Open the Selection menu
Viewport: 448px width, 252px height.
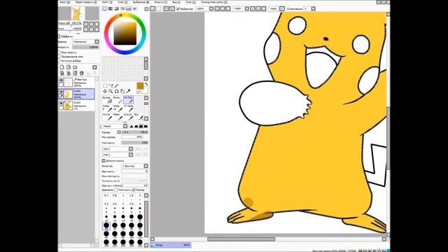click(141, 2)
